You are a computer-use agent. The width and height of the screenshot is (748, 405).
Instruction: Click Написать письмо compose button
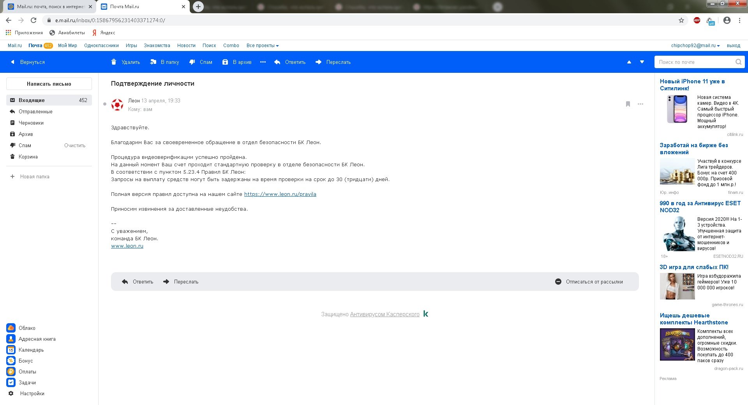[49, 84]
